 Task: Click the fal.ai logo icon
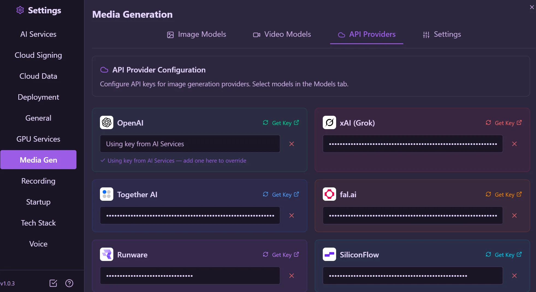pyautogui.click(x=329, y=194)
